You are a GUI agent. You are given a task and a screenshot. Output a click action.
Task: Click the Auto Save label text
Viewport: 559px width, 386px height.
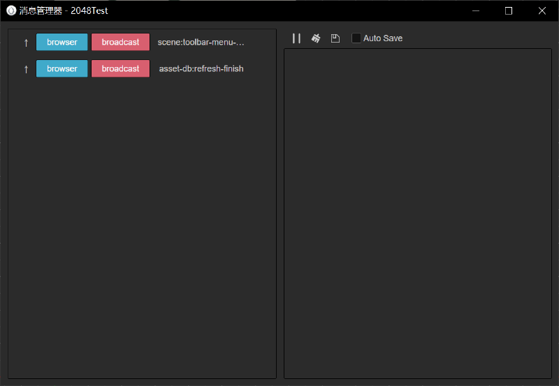382,38
